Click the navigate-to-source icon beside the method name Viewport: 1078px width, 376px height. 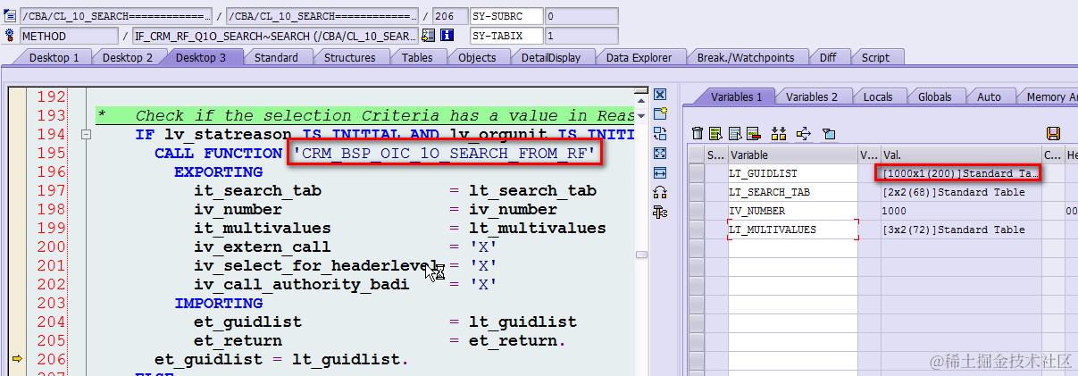tap(429, 36)
